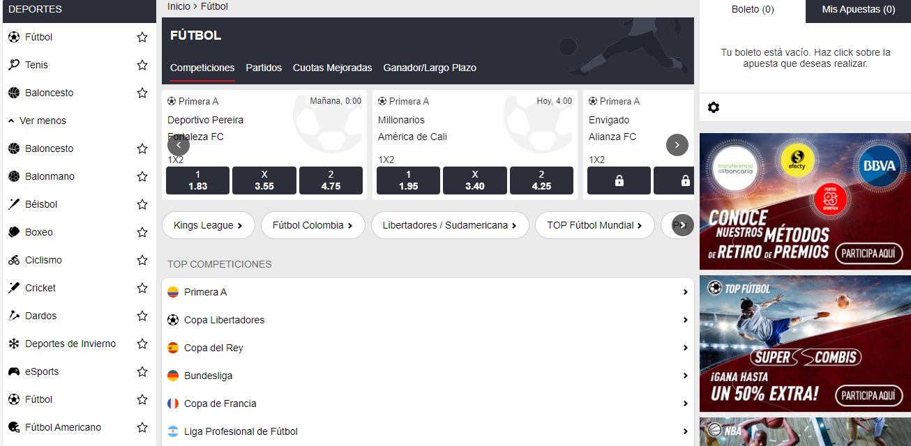The image size is (911, 446).
Task: Advance match carousel with right arrow
Action: (x=677, y=145)
